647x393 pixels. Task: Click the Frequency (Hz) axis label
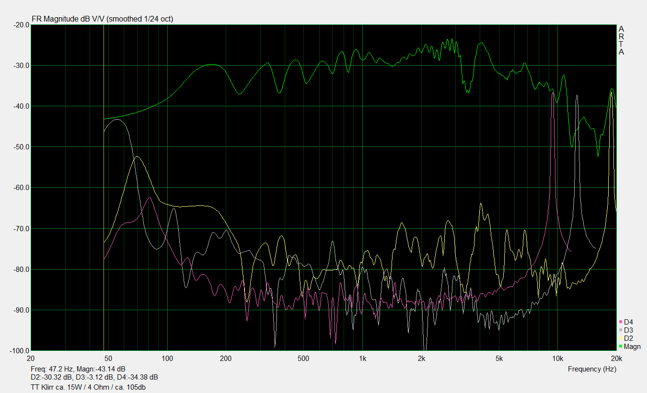pos(592,369)
